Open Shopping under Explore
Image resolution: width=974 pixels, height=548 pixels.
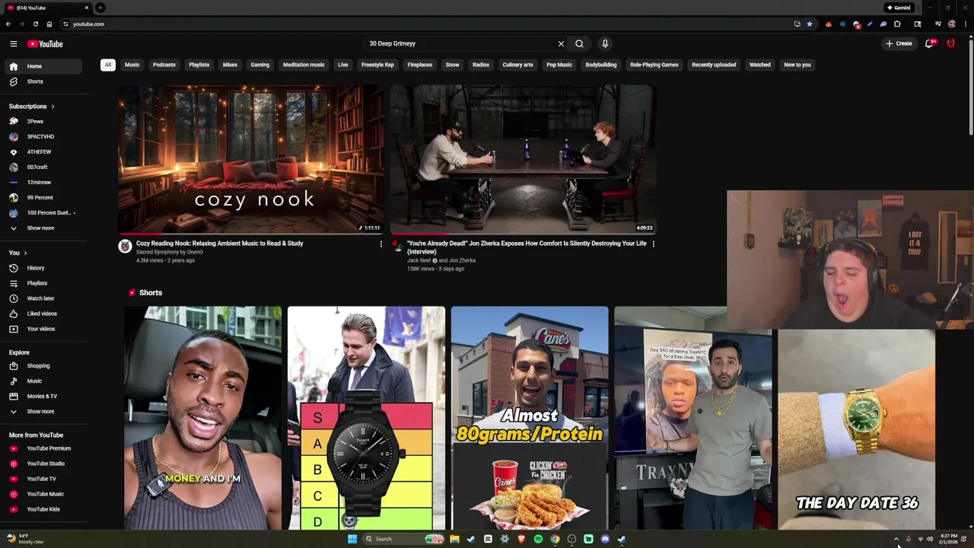pyautogui.click(x=43, y=365)
